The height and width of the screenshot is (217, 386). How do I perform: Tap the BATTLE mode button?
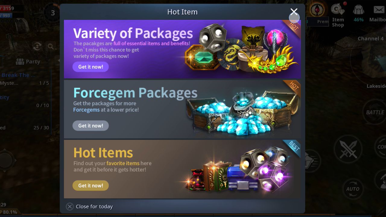[375, 112]
